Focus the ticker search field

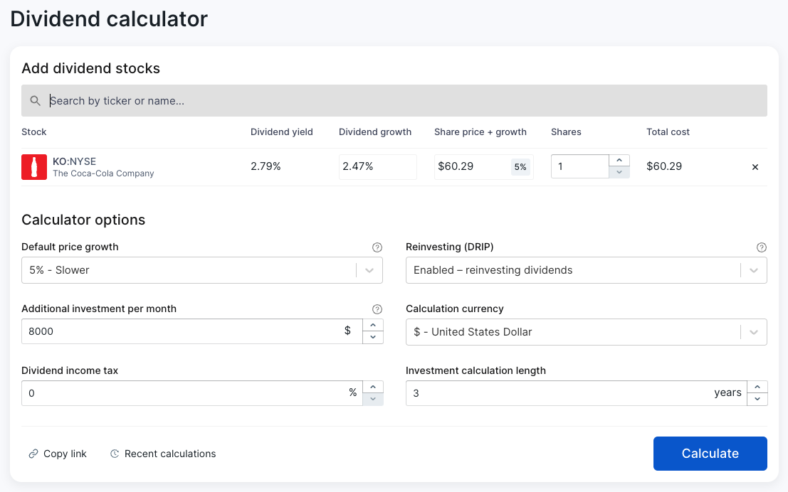point(399,101)
